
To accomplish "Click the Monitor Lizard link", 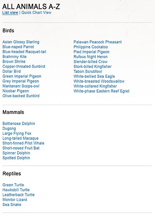I will coord(15,200).
